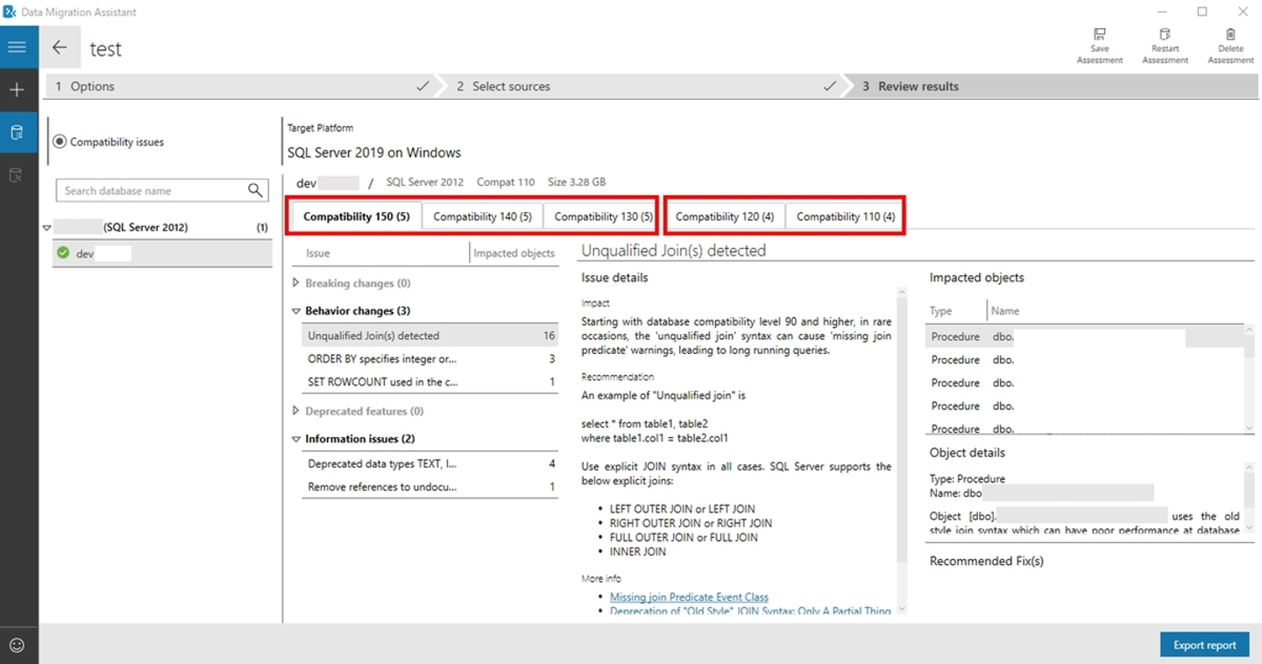
Task: Click the Issue details scrollbar down arrow
Action: coord(902,609)
